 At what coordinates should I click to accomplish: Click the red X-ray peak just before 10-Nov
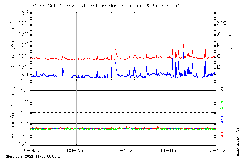coord(115,50)
